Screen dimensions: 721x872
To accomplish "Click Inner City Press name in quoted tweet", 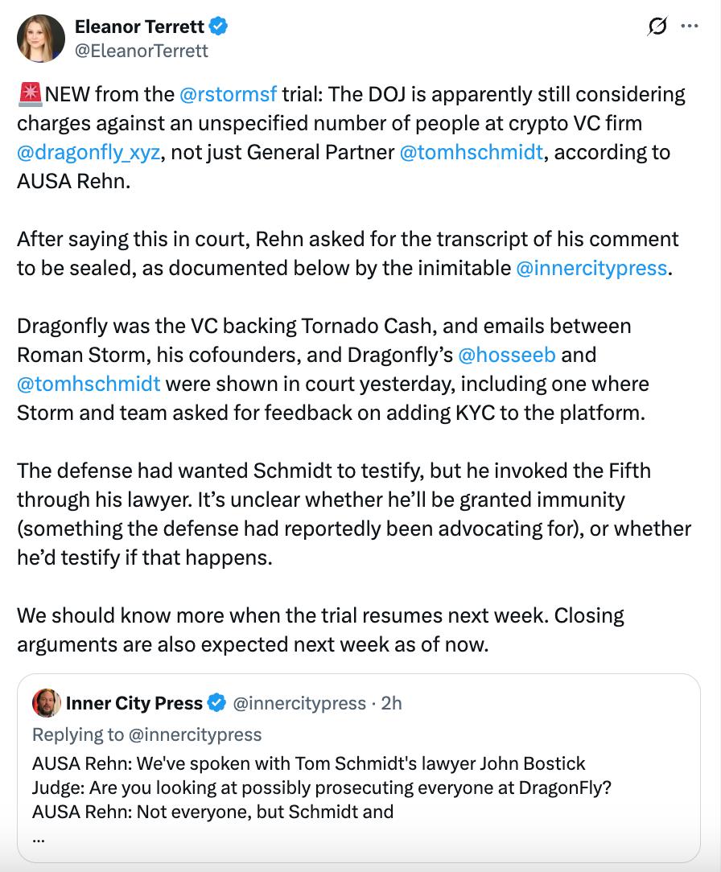I will (134, 703).
